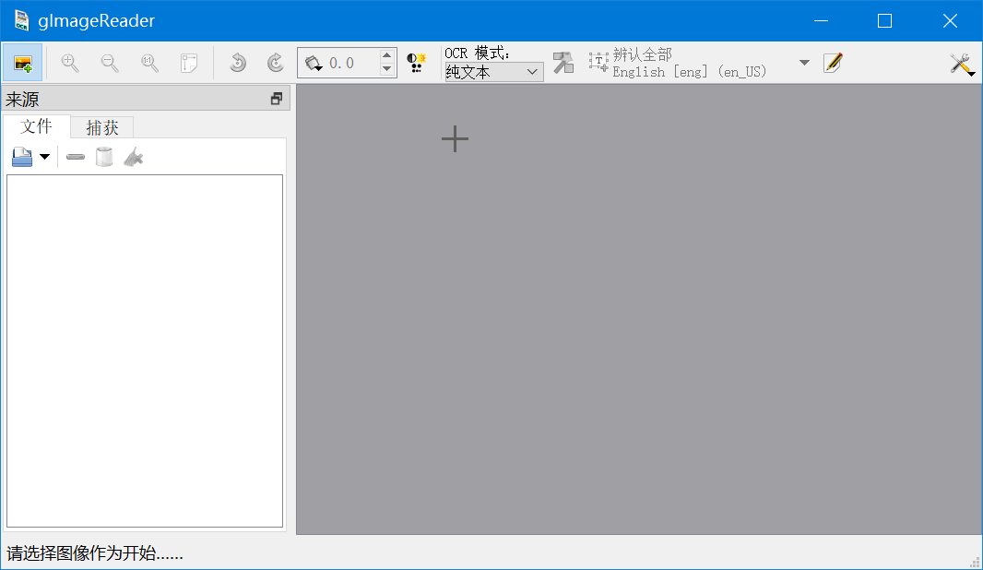The width and height of the screenshot is (983, 570).
Task: Switch to the 捕获 tab
Action: coord(101,127)
